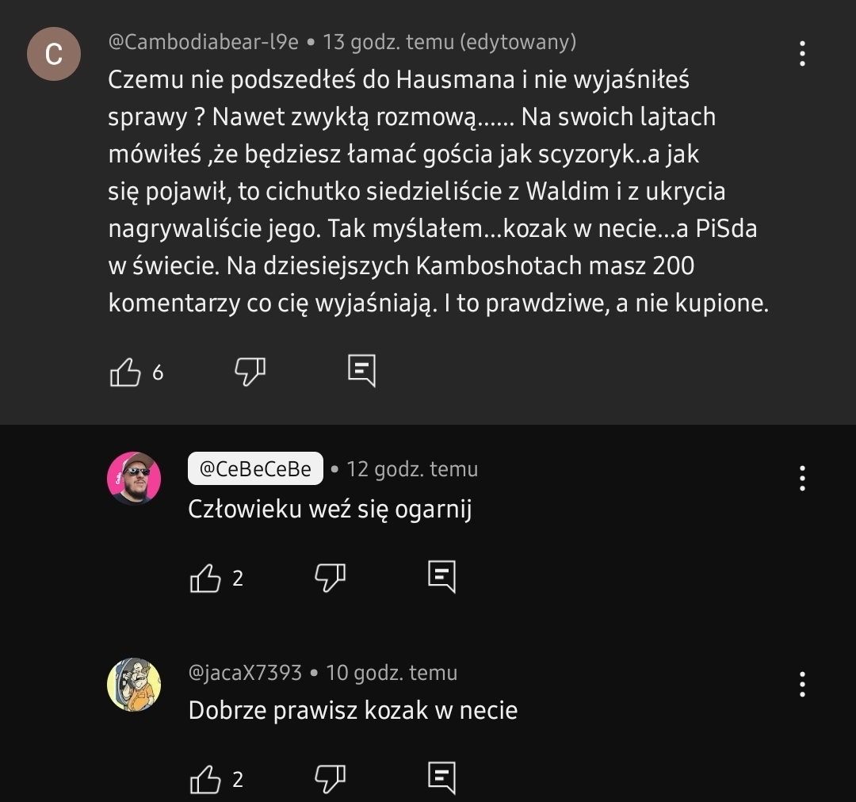This screenshot has width=856, height=802.
Task: Open the @Cambodiabear-l9e username link
Action: click(x=203, y=42)
